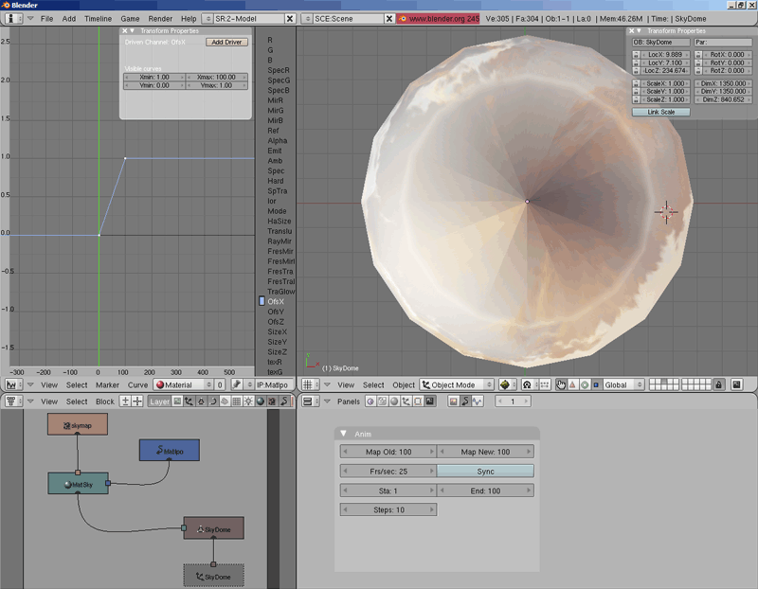Select the rotate manipulator circle icon
The width and height of the screenshot is (758, 589).
[585, 384]
